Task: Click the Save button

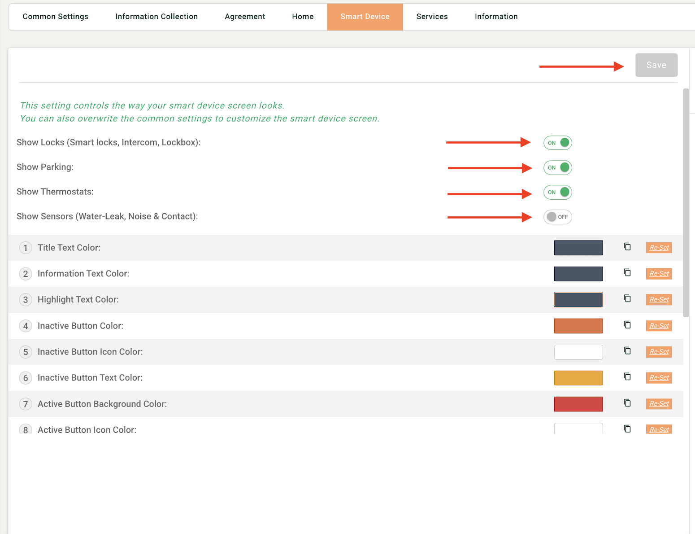Action: (656, 65)
